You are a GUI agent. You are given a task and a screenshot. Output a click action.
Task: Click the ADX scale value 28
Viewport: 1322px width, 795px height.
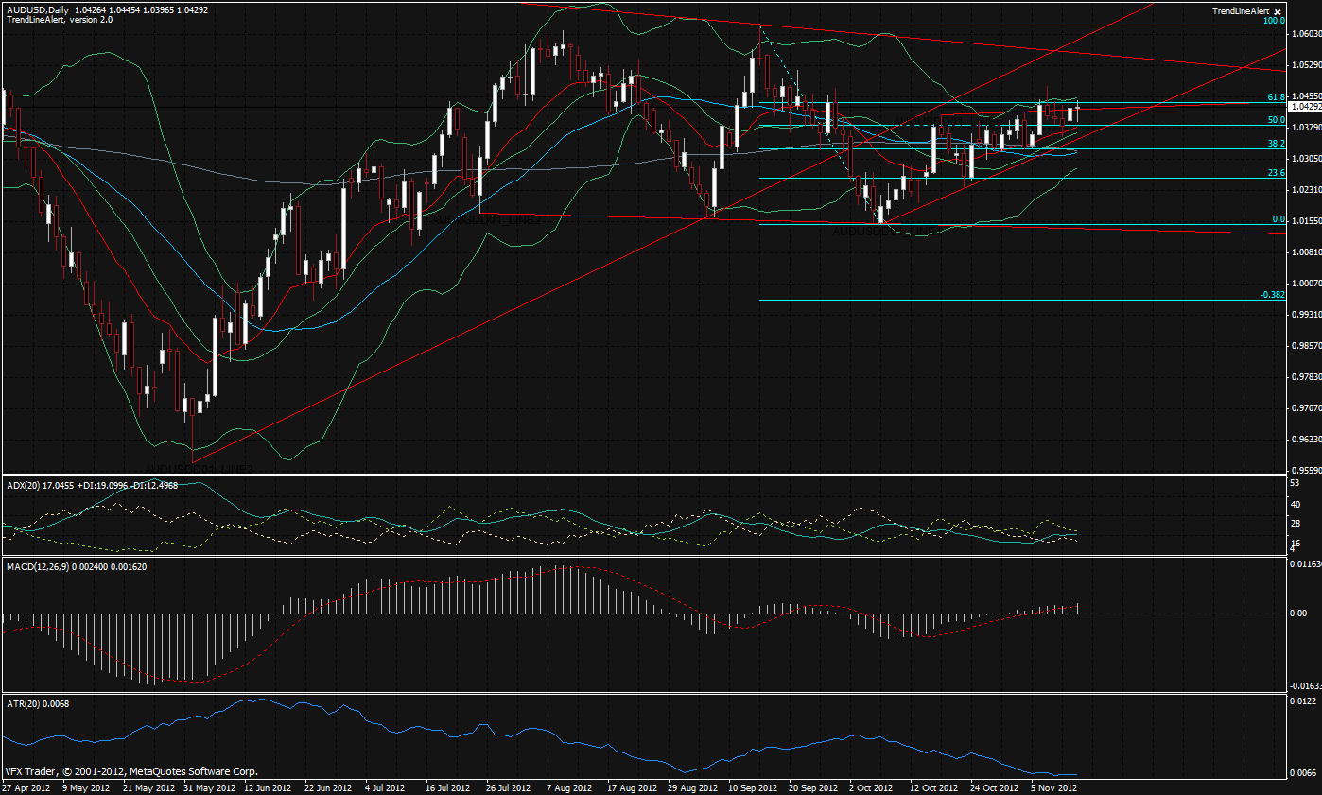[1296, 523]
